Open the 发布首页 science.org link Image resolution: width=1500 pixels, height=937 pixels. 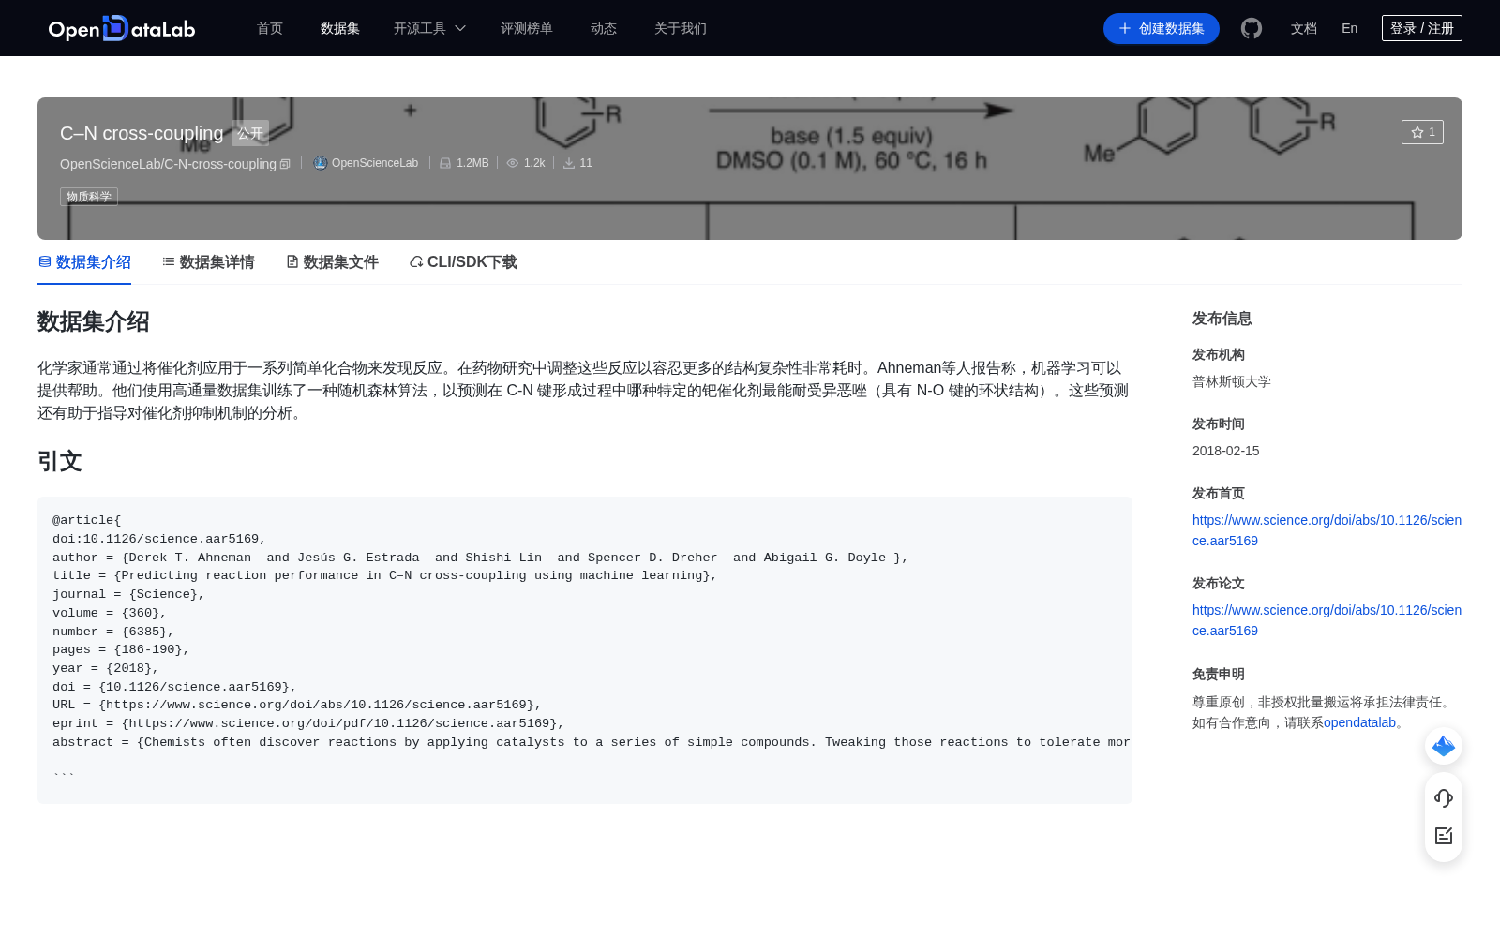1327,530
